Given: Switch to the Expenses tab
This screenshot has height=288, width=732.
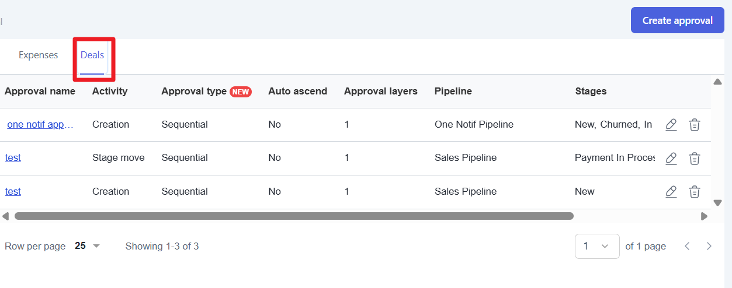Looking at the screenshot, I should [39, 55].
